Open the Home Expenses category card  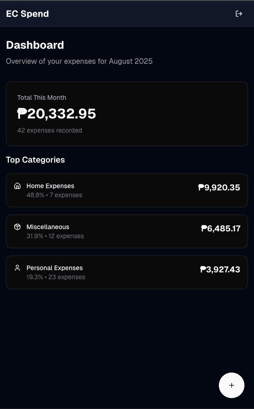(127, 190)
